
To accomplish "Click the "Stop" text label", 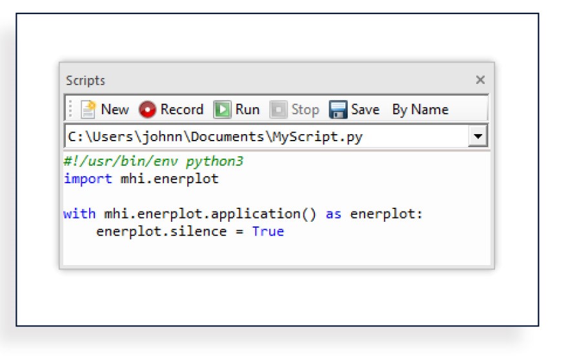I will [305, 110].
